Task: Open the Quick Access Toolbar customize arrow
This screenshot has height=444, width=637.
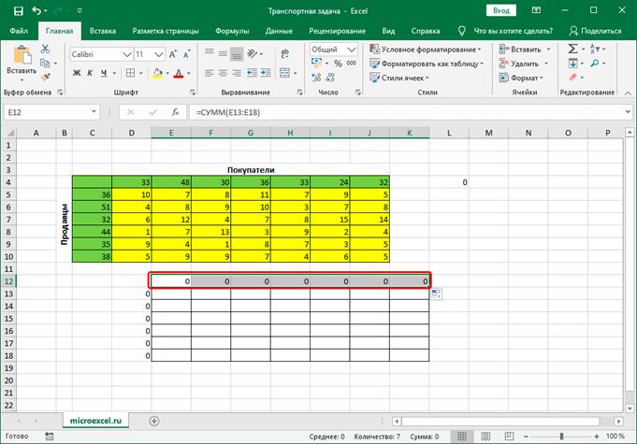Action: pyautogui.click(x=80, y=11)
